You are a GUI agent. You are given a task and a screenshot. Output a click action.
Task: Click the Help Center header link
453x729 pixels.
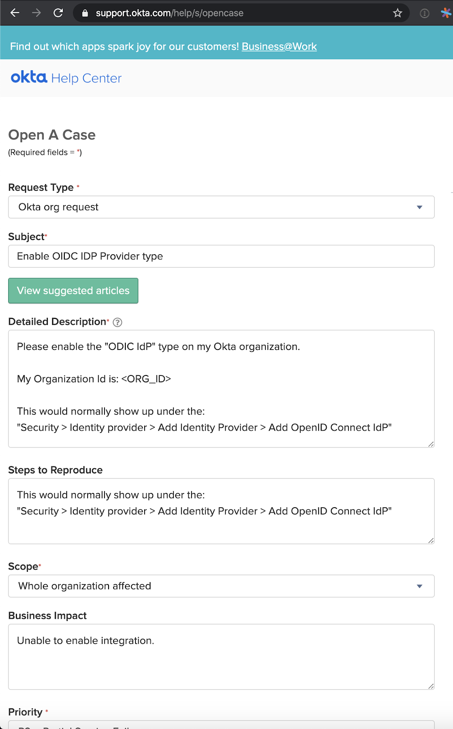click(86, 78)
